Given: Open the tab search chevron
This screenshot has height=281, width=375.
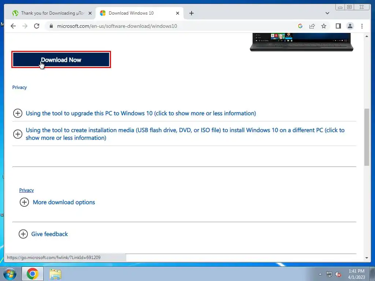Looking at the screenshot, I should (x=327, y=13).
